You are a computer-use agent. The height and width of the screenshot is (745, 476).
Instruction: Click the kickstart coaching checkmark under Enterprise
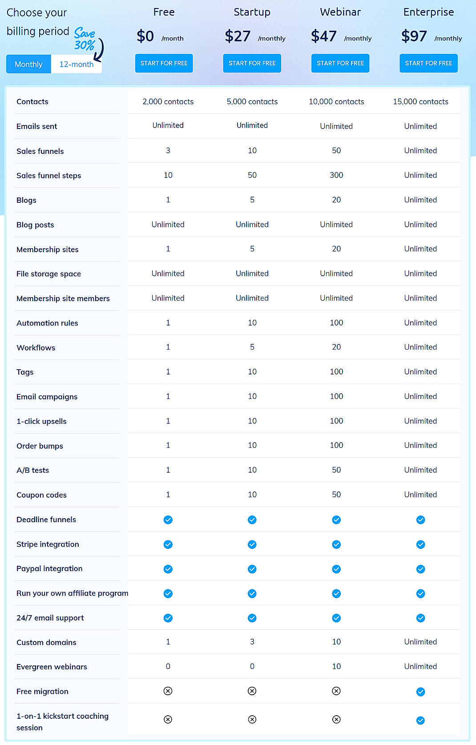pos(420,720)
